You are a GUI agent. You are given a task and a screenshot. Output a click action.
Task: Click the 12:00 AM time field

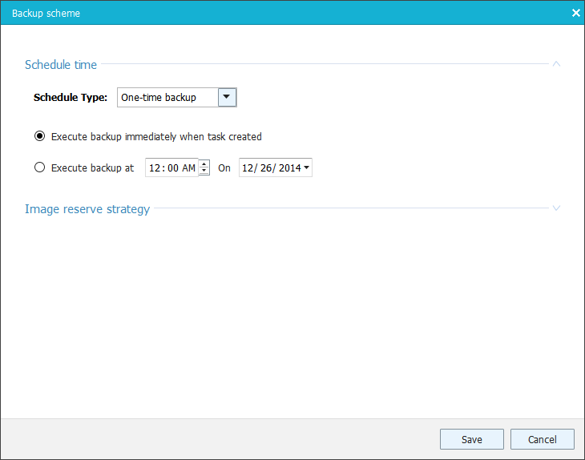[172, 167]
